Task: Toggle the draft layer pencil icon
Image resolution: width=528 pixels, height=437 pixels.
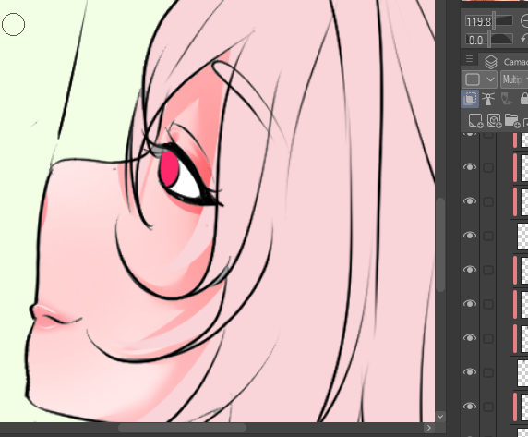Action: click(x=507, y=99)
